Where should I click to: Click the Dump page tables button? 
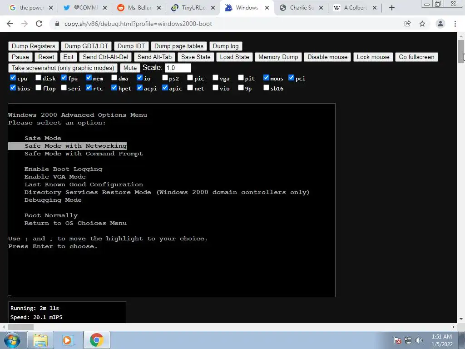(x=179, y=46)
